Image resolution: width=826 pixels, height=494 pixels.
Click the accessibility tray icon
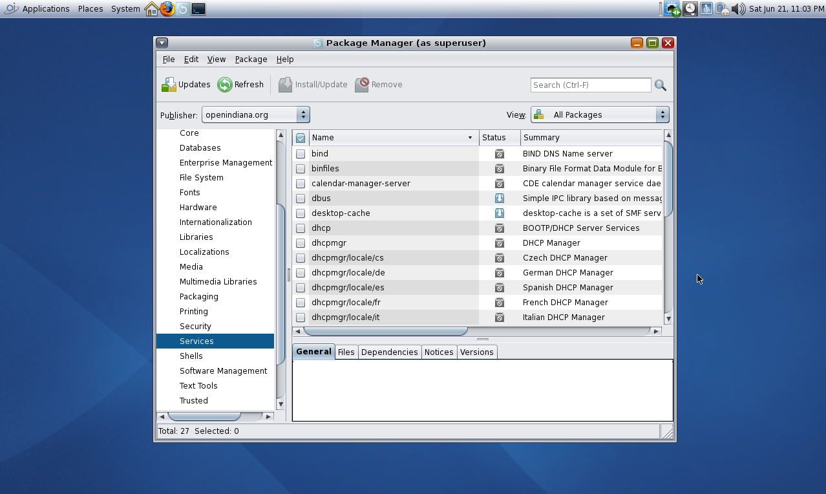(706, 9)
